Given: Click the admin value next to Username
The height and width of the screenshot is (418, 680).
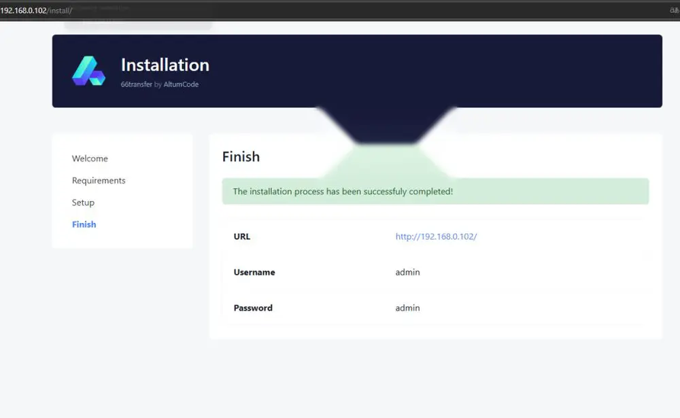Looking at the screenshot, I should (x=407, y=273).
